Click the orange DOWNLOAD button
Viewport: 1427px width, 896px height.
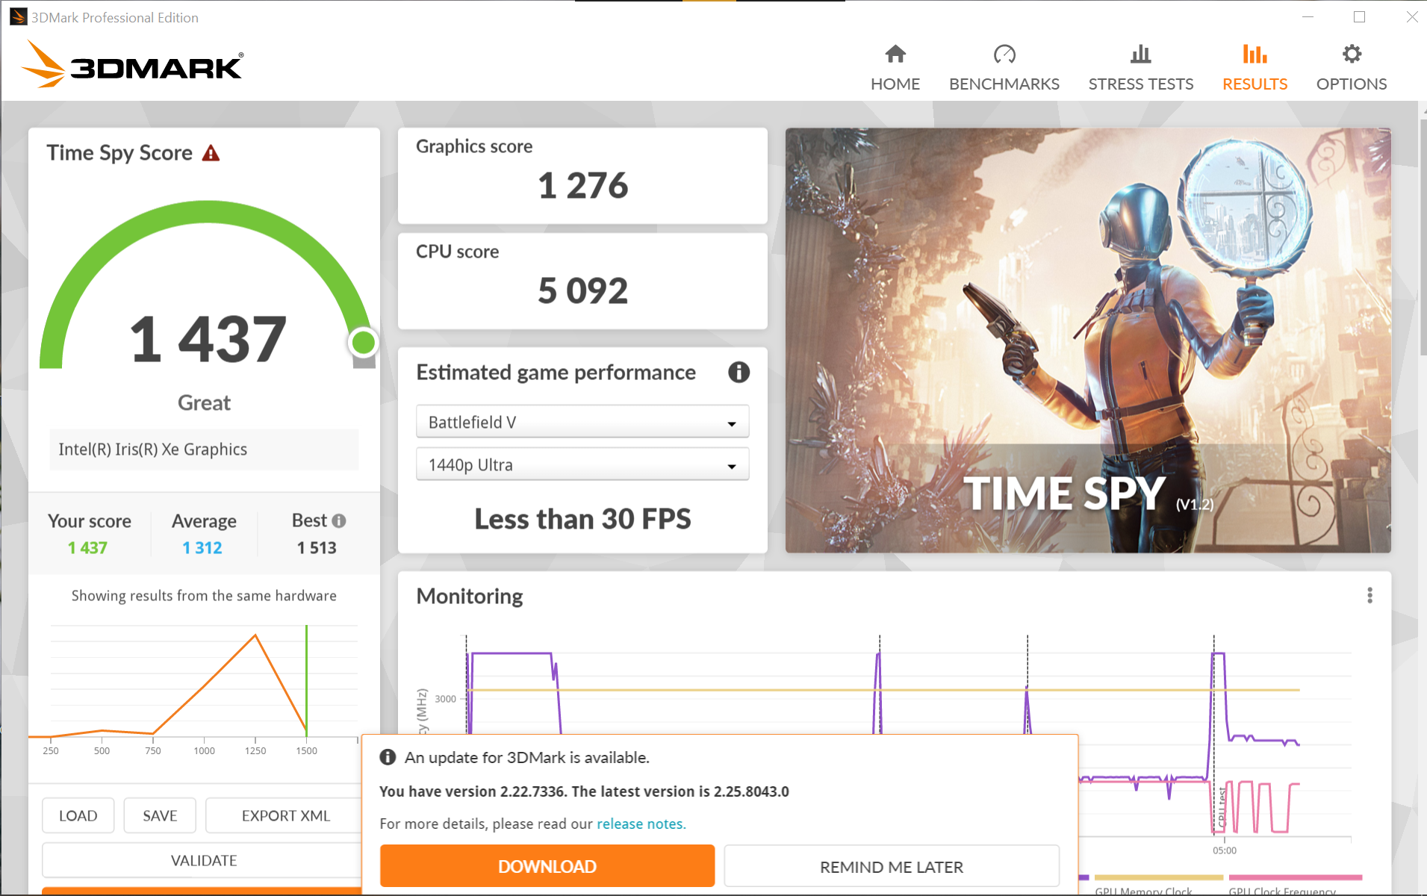[x=547, y=866]
